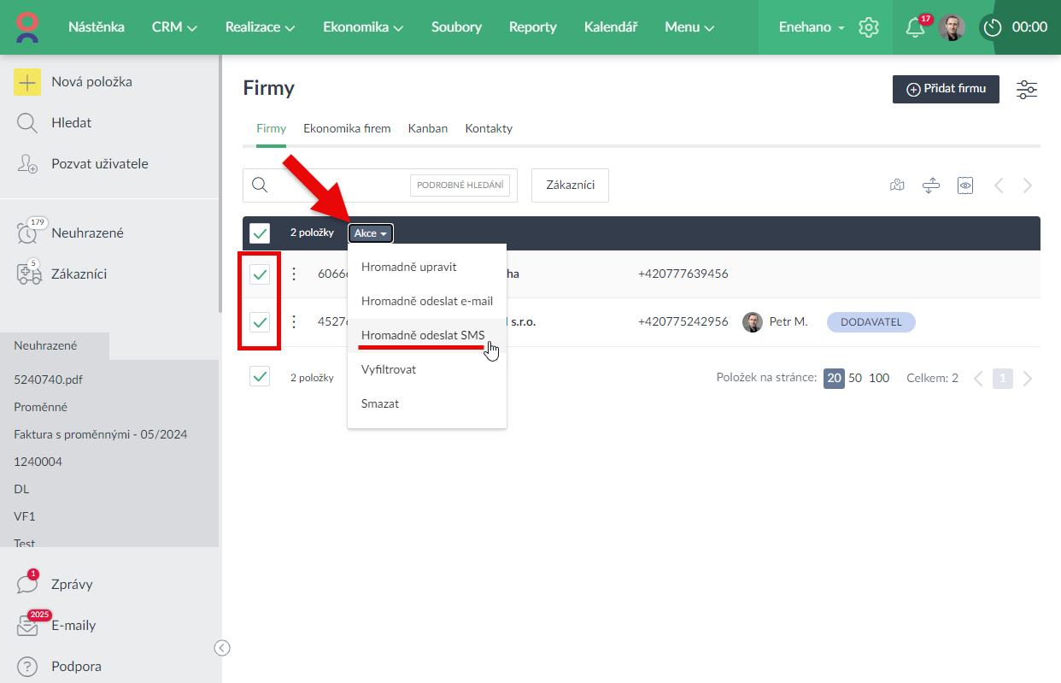The height and width of the screenshot is (683, 1061).
Task: Expand the Enehano account dropdown
Action: (811, 27)
